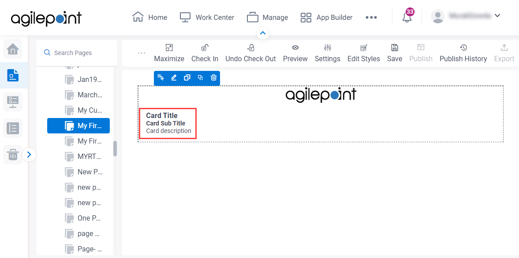Viewport: 519px width, 258px height.
Task: Open the notifications bell with 33 badge
Action: point(407,17)
